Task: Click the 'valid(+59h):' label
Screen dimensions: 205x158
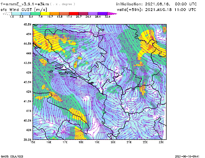Action: [130, 10]
